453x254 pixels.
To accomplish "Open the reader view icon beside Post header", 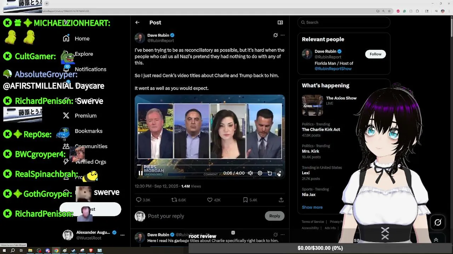I will tap(280, 23).
